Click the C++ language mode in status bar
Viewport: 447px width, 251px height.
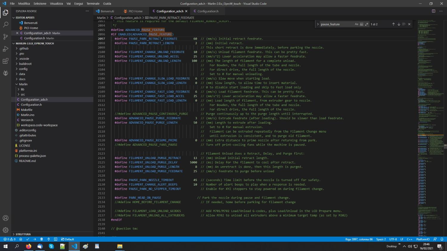point(409,239)
